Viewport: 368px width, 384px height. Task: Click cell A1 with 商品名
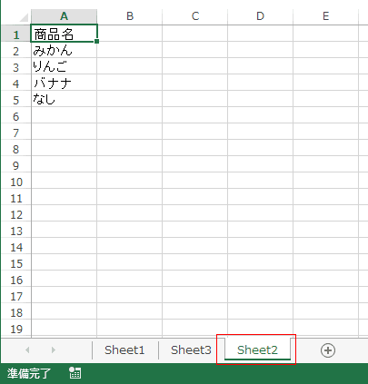(64, 34)
